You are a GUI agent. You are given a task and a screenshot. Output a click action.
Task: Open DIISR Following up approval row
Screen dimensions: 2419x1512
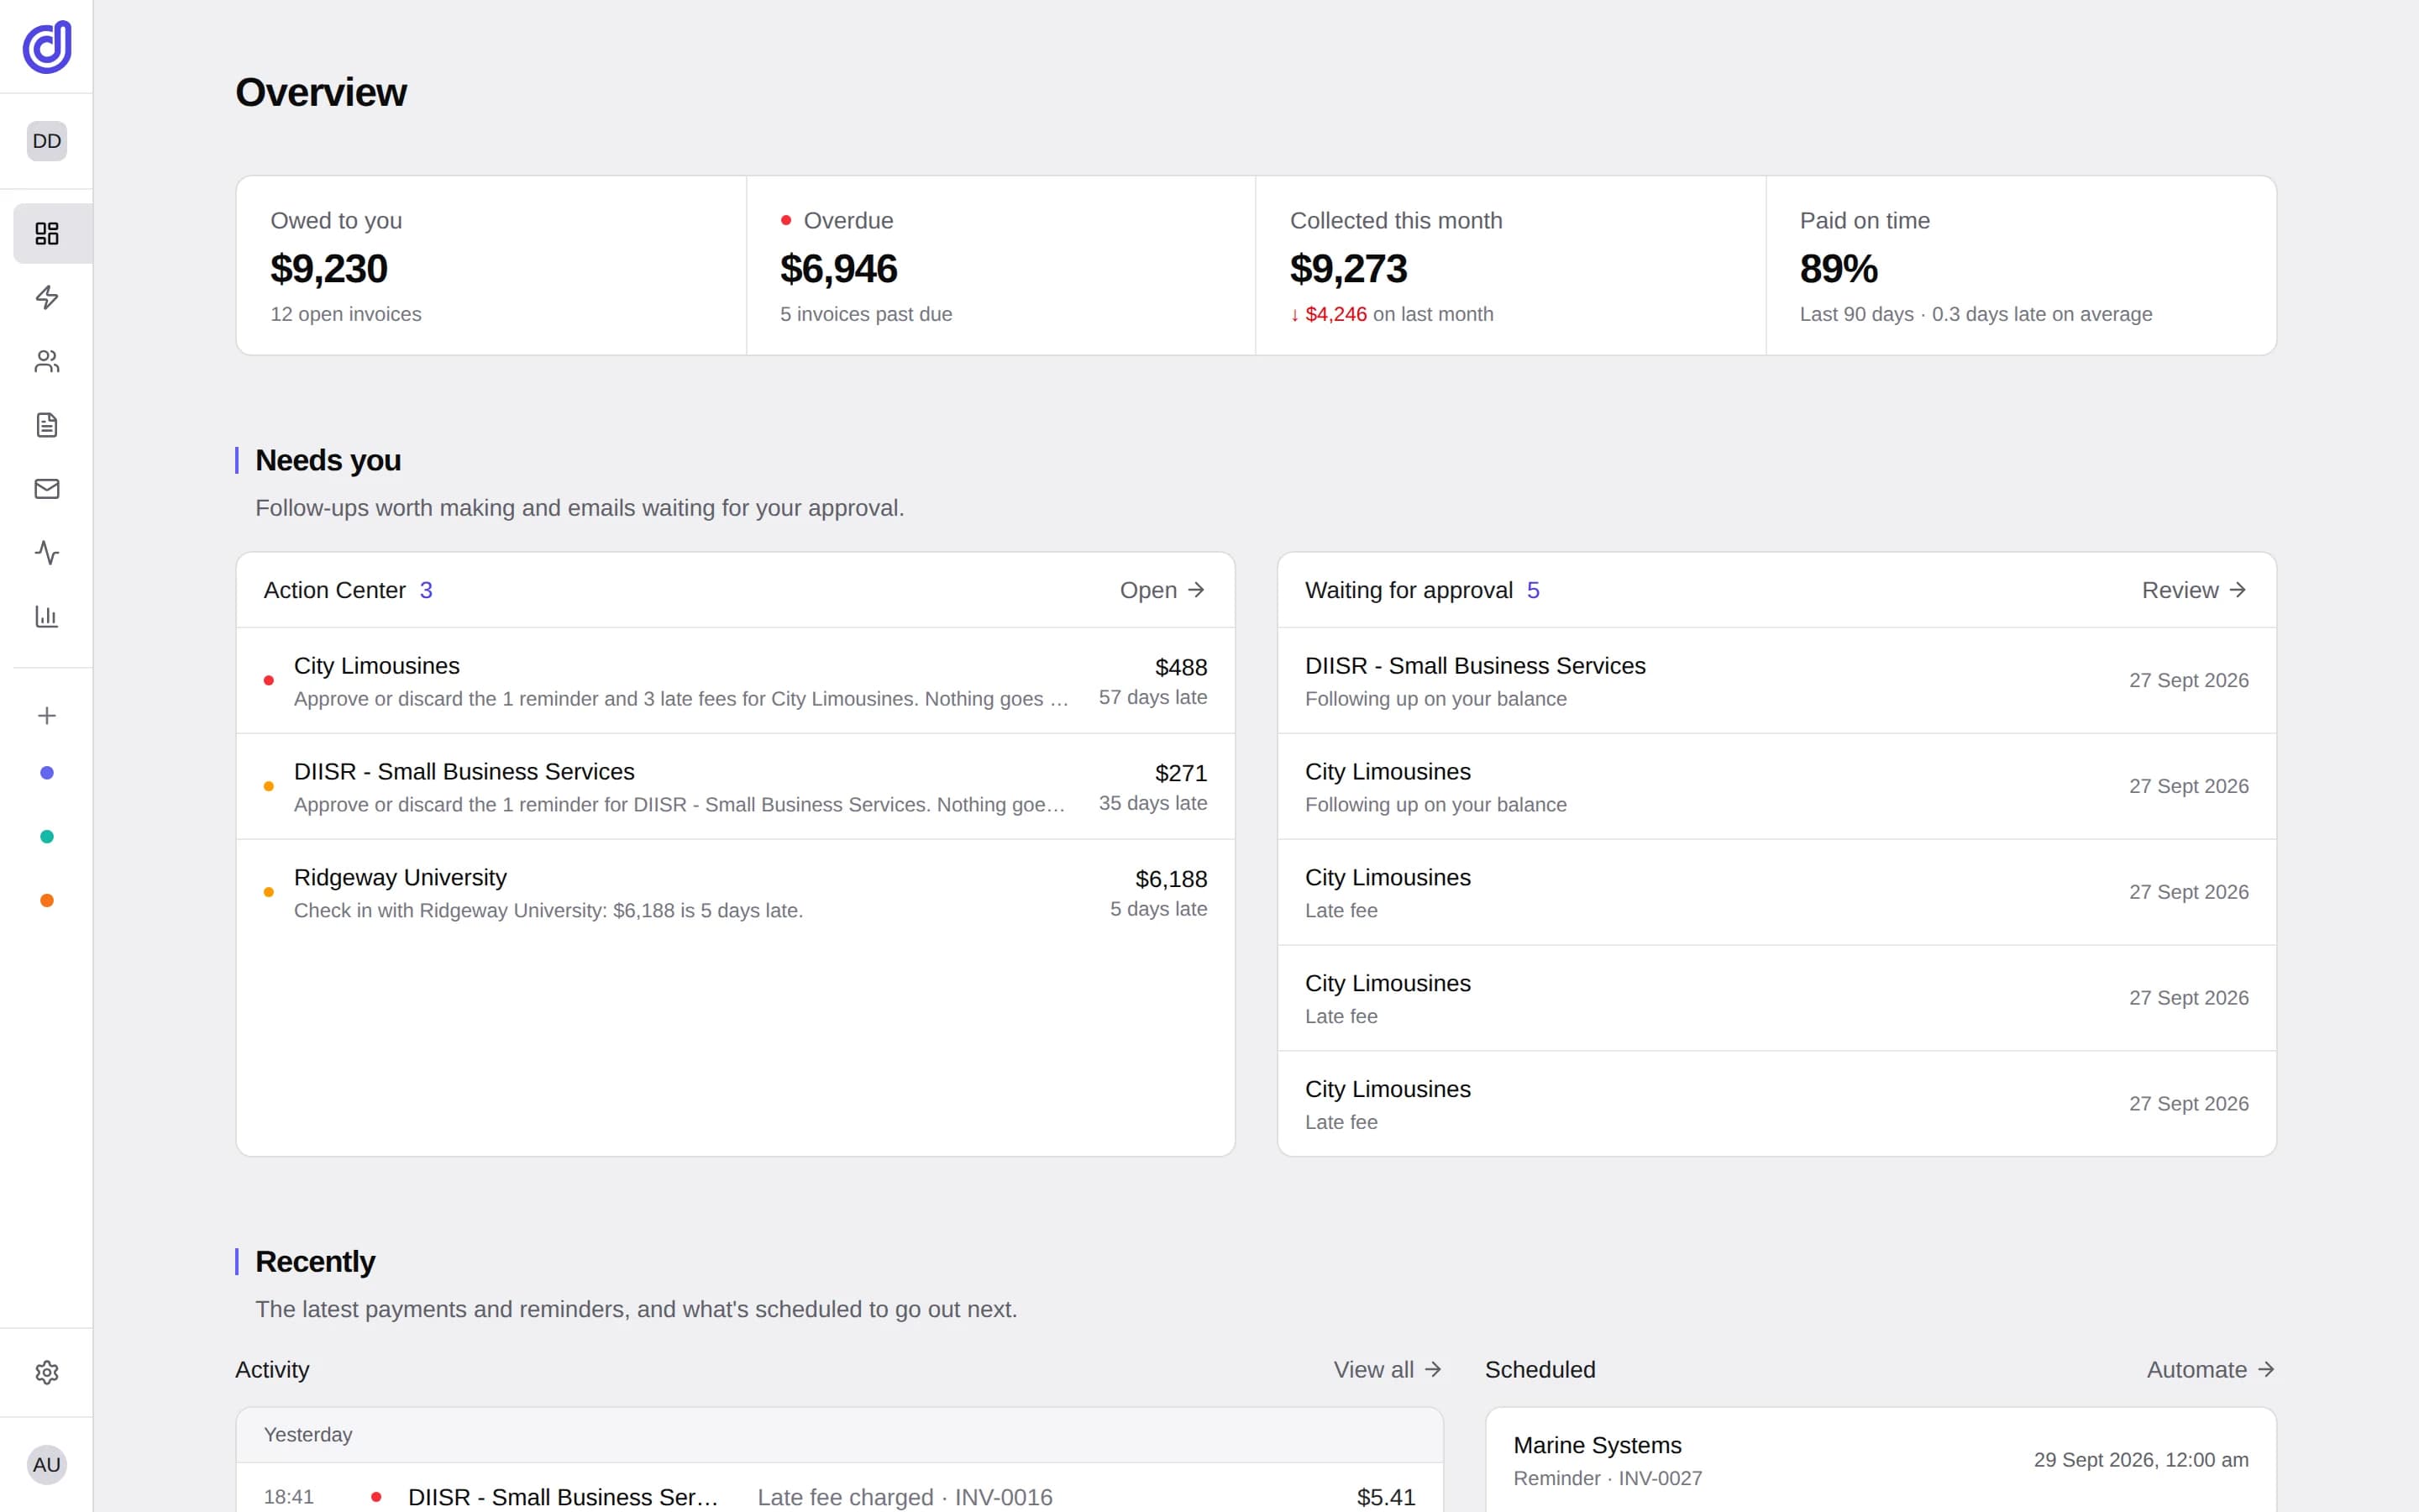click(1777, 681)
